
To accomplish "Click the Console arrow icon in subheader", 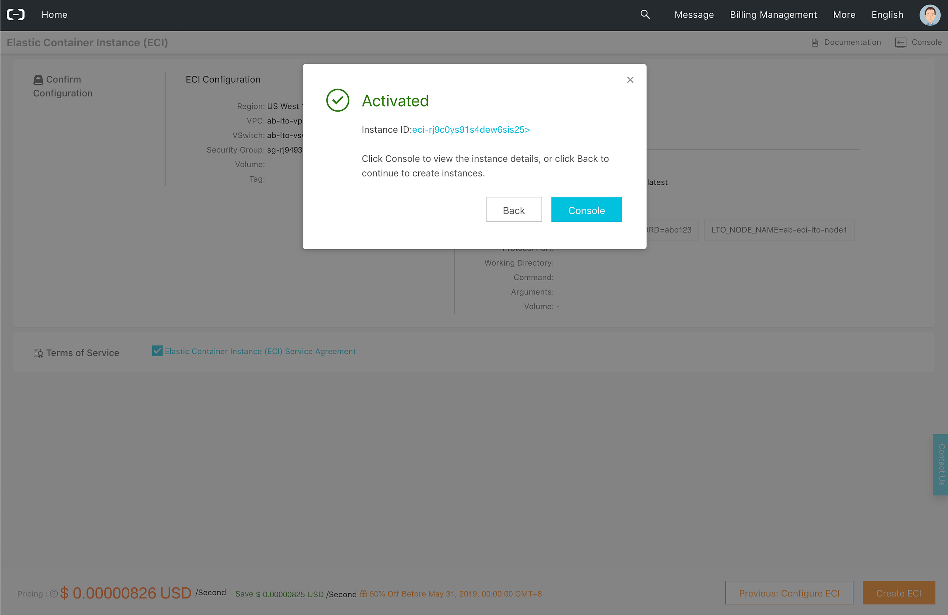I will 900,43.
